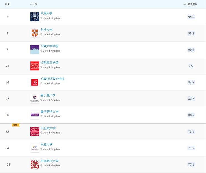Image resolution: width=206 pixels, height=173 pixels.
Task: Open 牛津大学 link
Action: [x=46, y=13]
